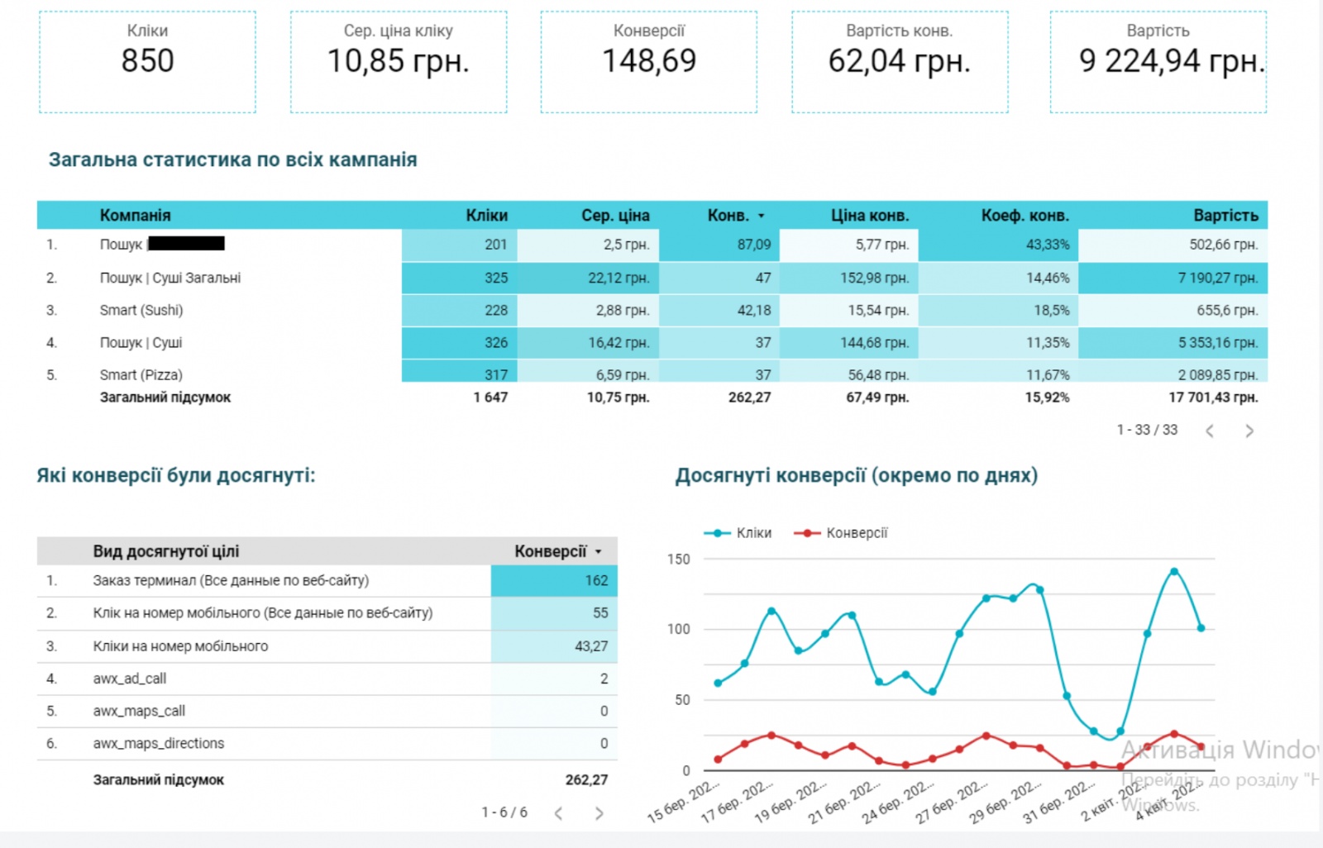Sort campaigns by Вартість column header
1323x848 pixels.
pos(1225,216)
